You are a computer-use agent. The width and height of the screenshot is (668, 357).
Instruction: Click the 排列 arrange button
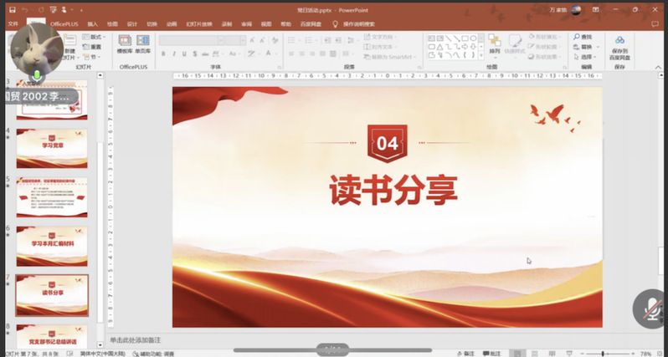494,44
